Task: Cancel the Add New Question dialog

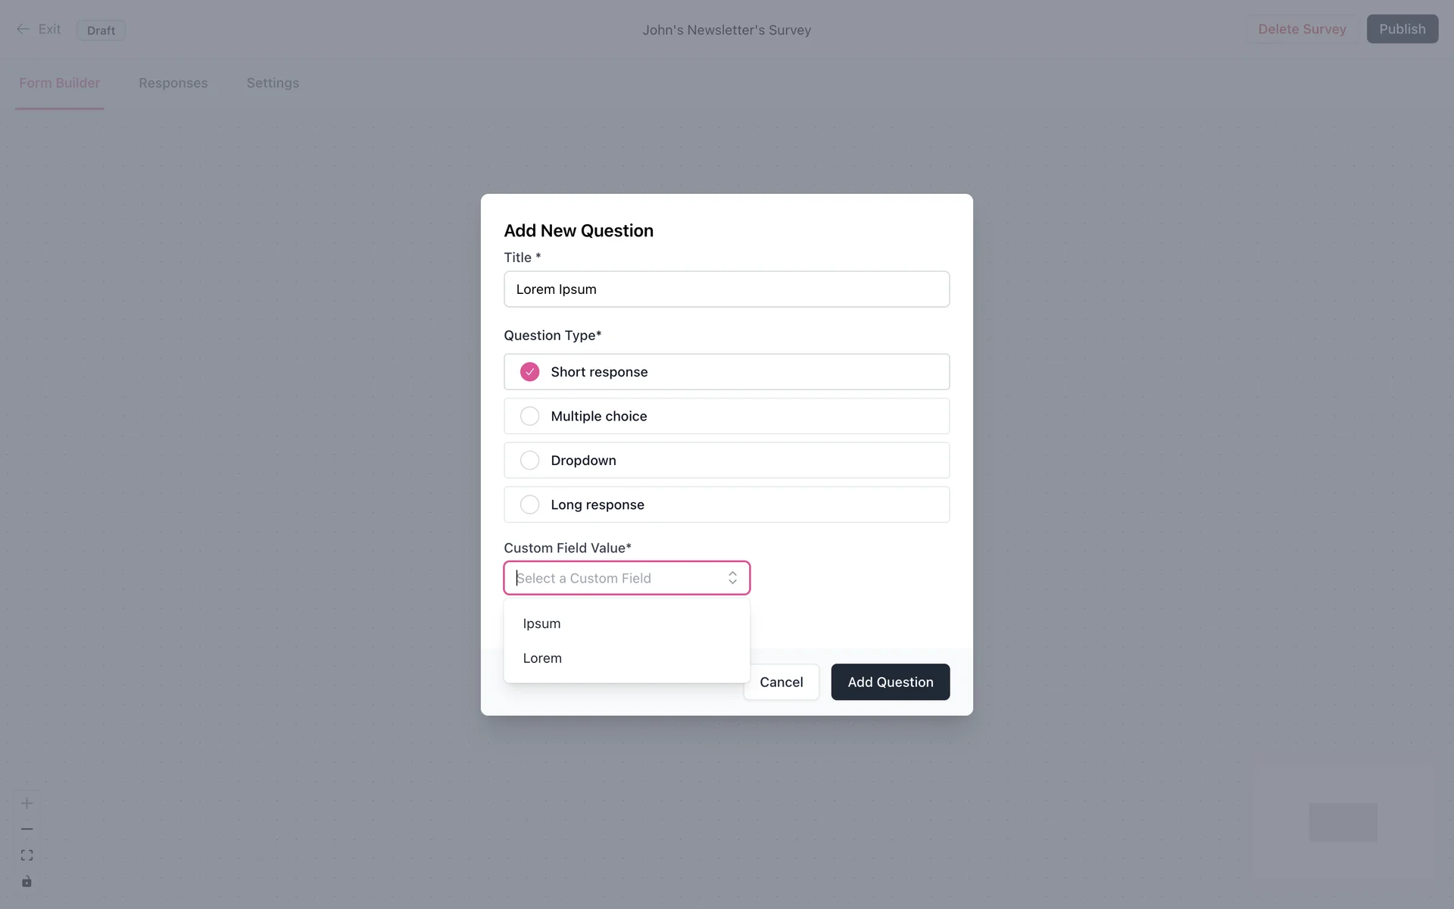Action: pos(781,682)
